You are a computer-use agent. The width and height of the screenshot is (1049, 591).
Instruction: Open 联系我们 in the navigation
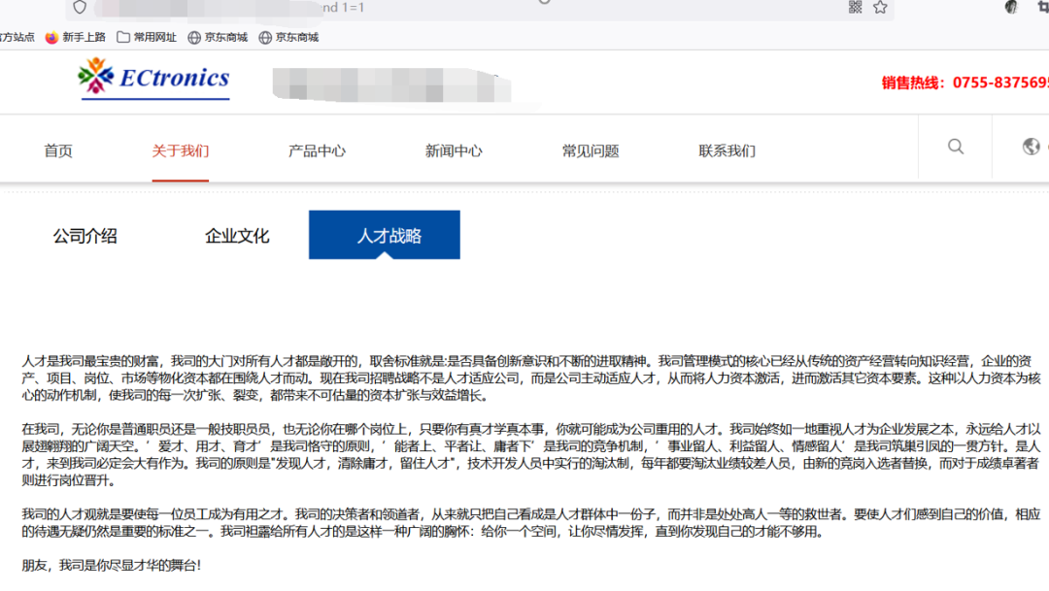coord(728,151)
